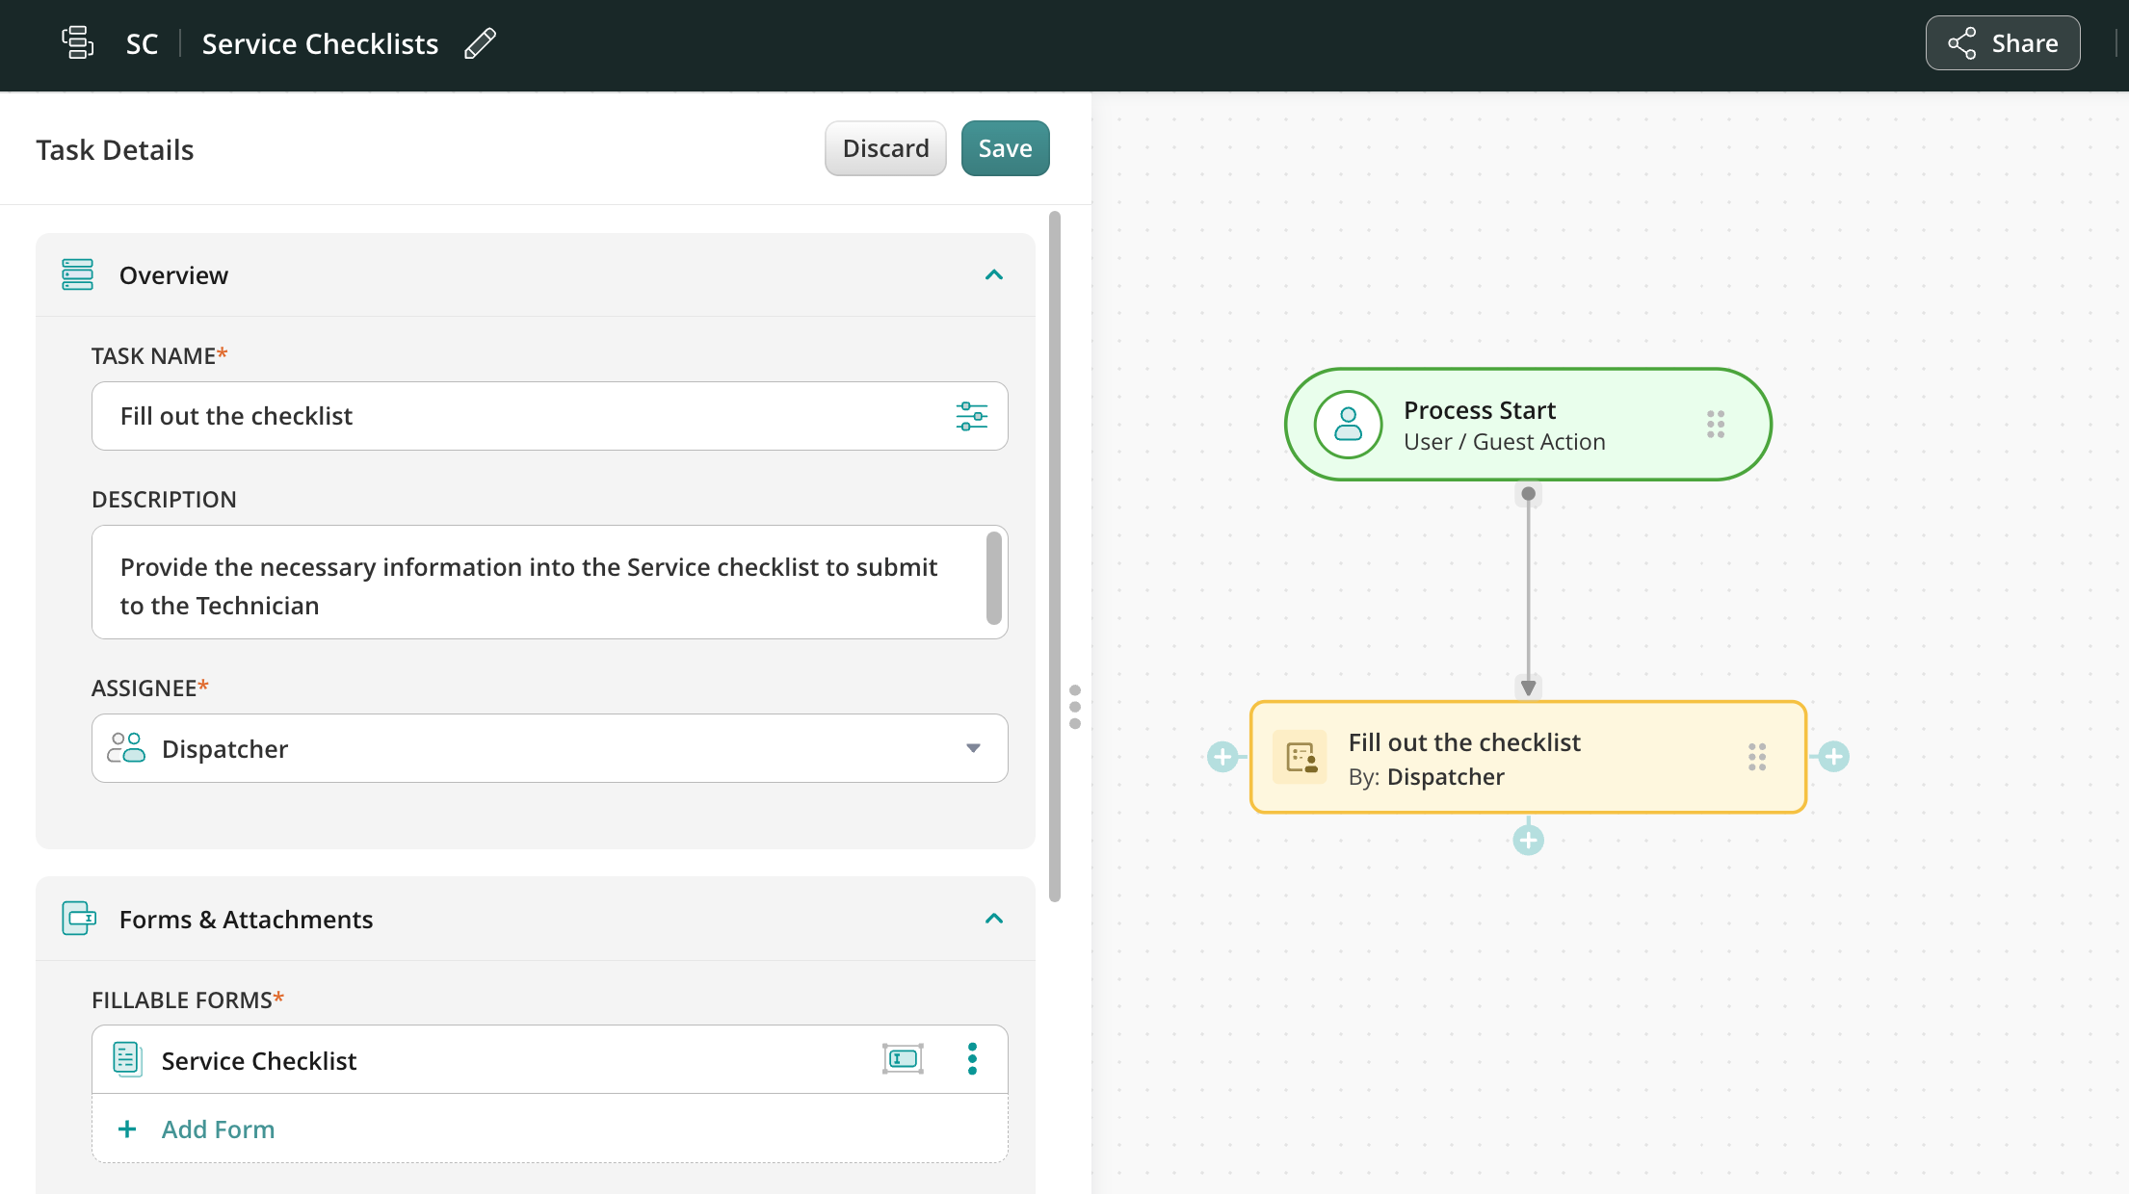Click drag handle on Process Start node
The image size is (2129, 1194).
1716,425
